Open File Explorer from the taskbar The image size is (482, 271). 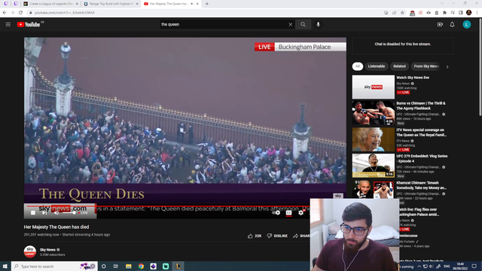coord(129,266)
